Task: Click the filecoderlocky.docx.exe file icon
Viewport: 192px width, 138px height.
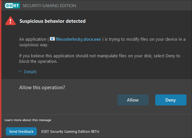Action: coord(52,39)
